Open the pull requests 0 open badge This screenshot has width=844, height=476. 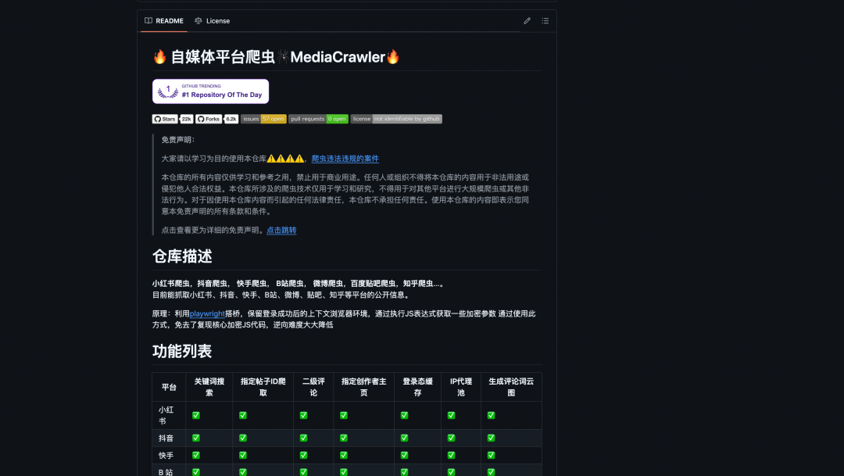tap(318, 119)
